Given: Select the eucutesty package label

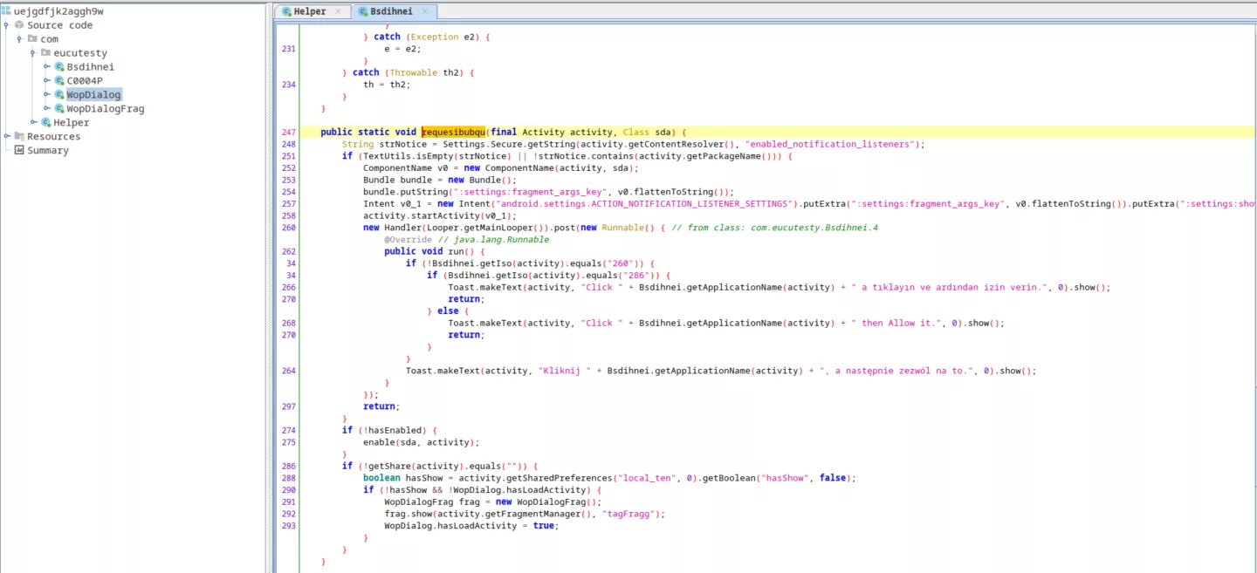Looking at the screenshot, I should (x=80, y=53).
